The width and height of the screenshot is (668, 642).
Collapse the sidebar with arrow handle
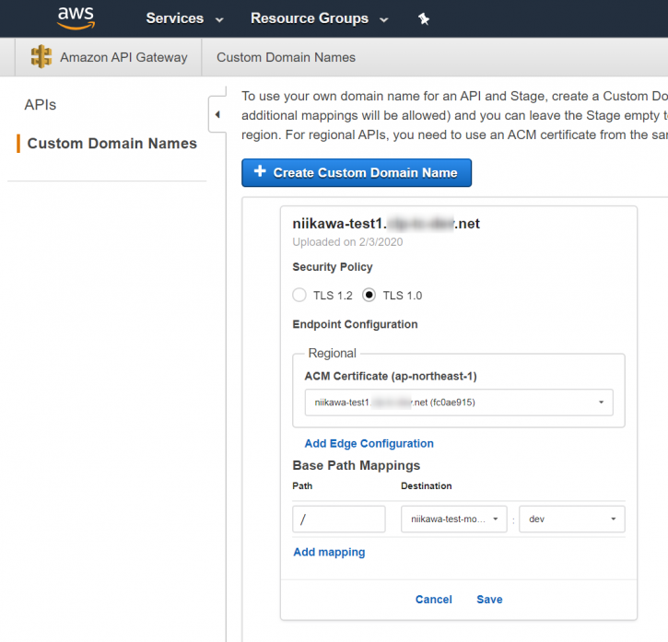point(217,114)
